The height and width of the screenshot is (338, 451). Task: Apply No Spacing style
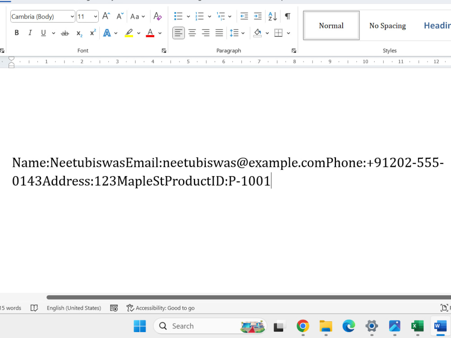387,26
